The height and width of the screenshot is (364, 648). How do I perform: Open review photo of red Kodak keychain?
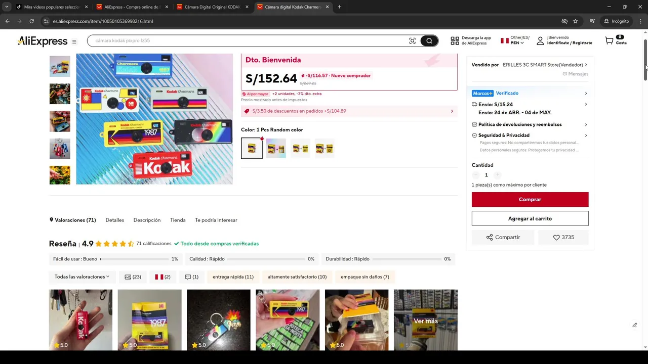point(80,320)
